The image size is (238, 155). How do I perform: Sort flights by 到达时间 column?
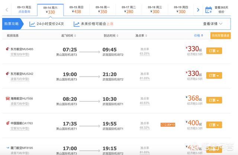pyautogui.click(x=111, y=36)
